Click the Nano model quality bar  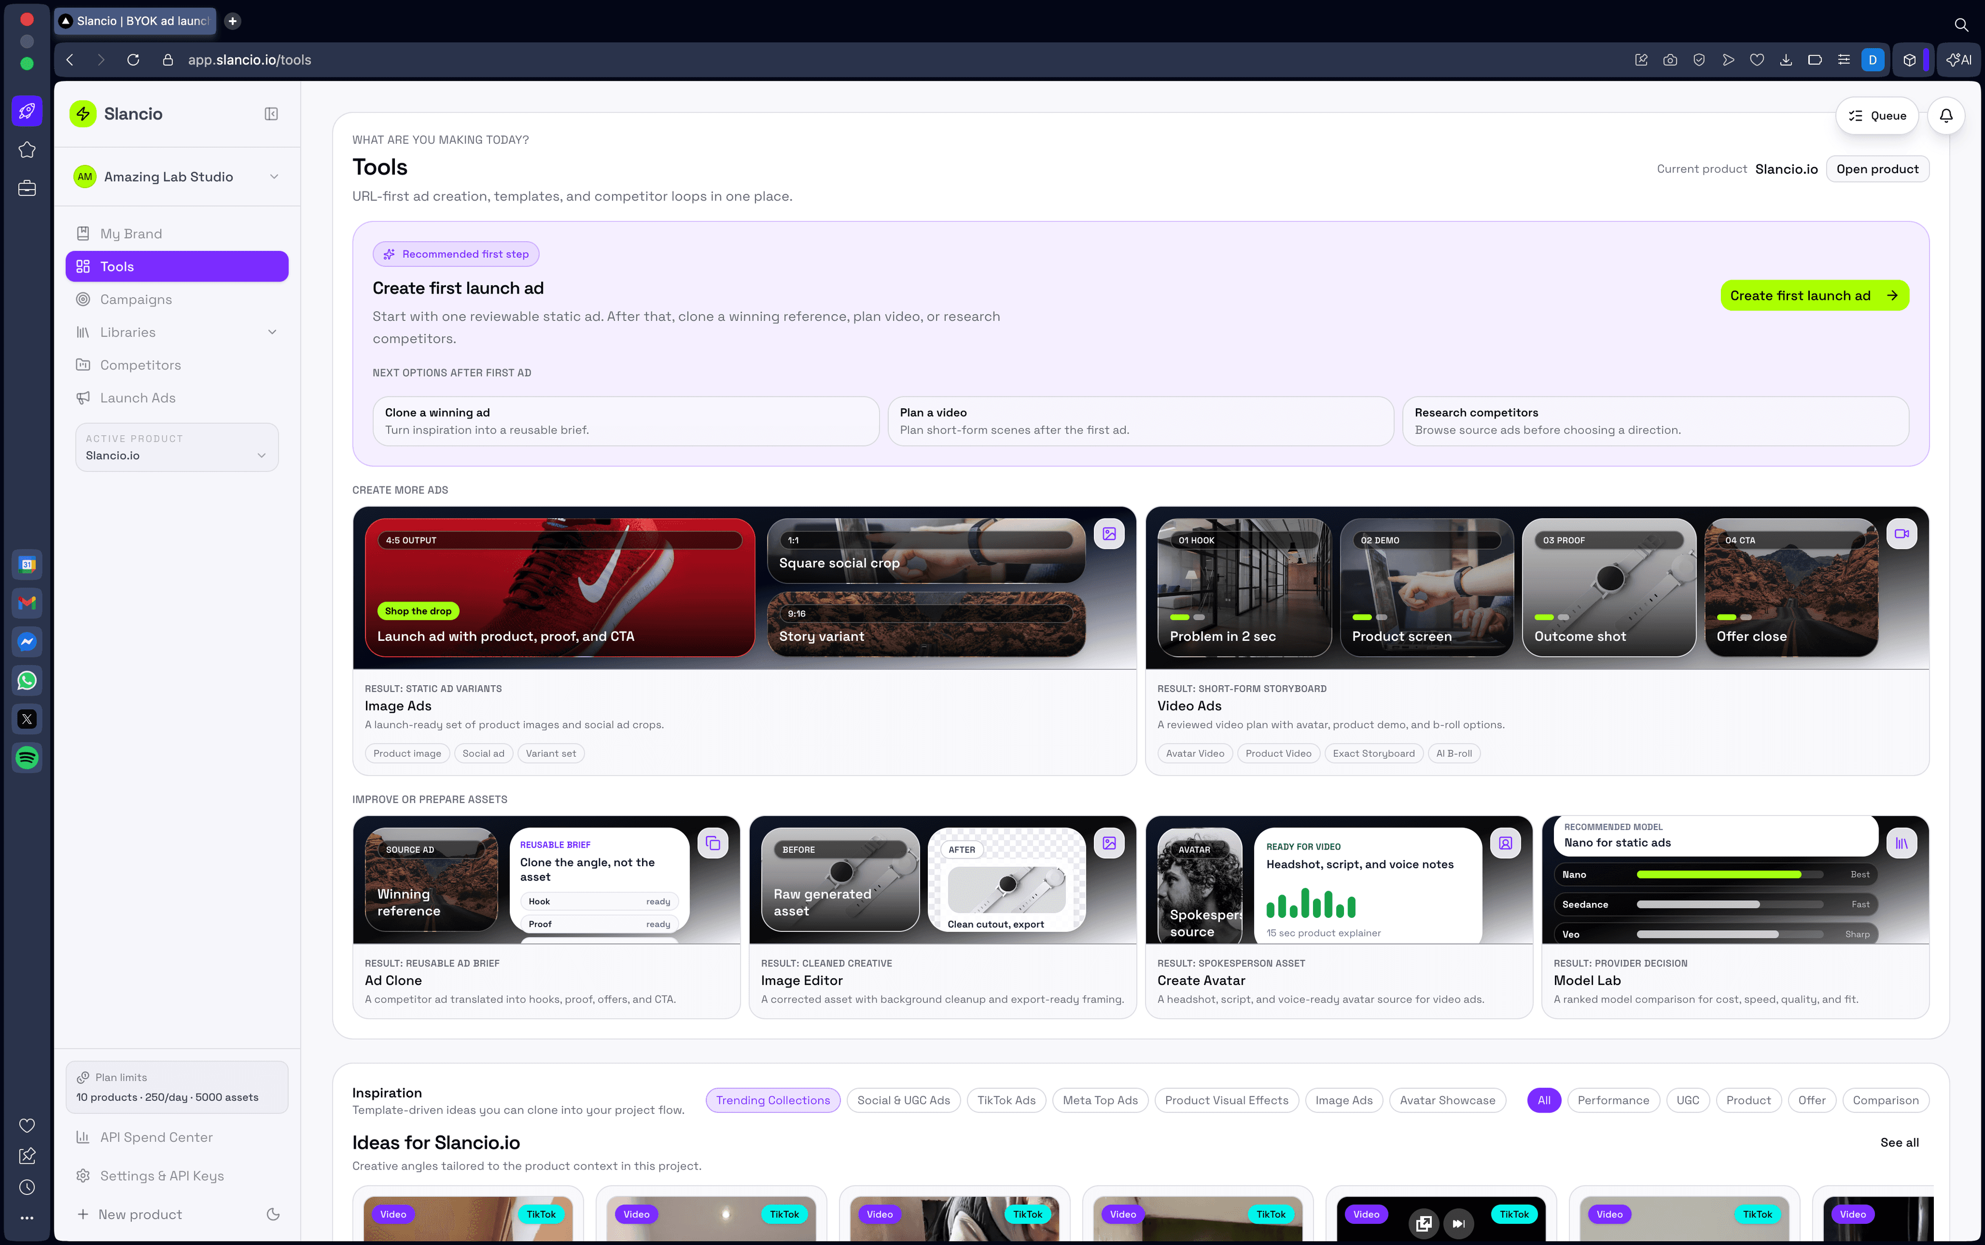point(1729,874)
